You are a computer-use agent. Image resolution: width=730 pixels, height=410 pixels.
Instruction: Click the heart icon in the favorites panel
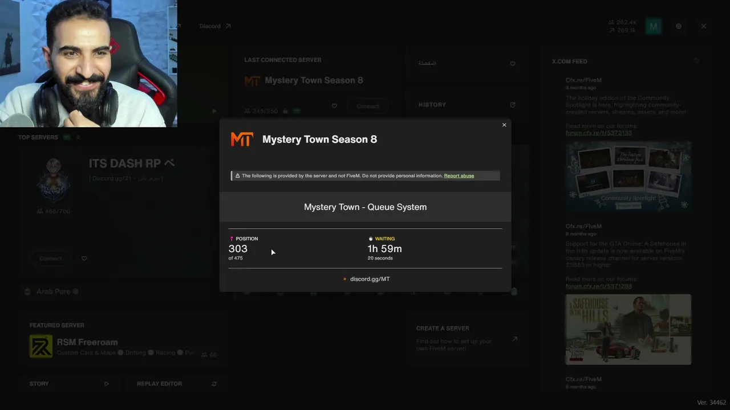(x=513, y=64)
